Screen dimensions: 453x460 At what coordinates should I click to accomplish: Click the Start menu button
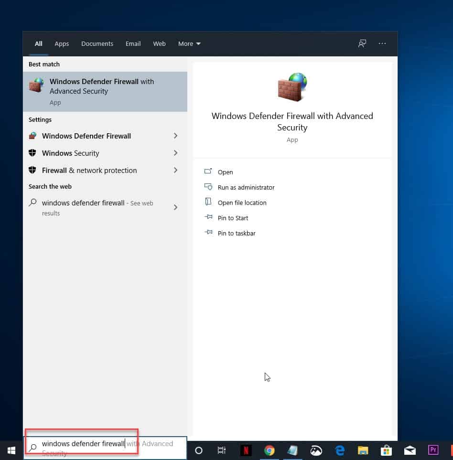point(11,450)
